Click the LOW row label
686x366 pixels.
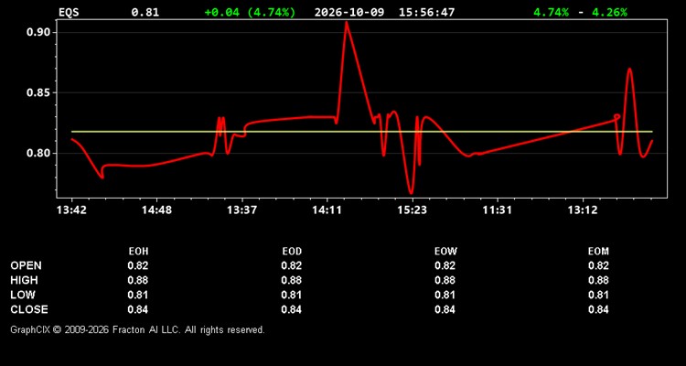[23, 295]
